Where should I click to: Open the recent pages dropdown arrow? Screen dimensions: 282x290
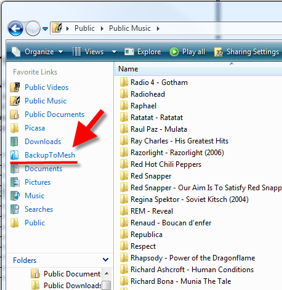point(45,29)
